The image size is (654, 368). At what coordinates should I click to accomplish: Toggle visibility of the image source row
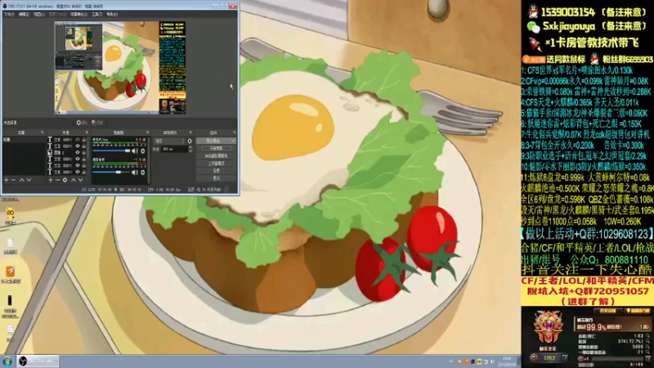(77, 153)
